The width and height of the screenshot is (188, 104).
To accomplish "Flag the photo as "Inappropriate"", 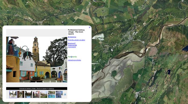I will (x=72, y=45).
